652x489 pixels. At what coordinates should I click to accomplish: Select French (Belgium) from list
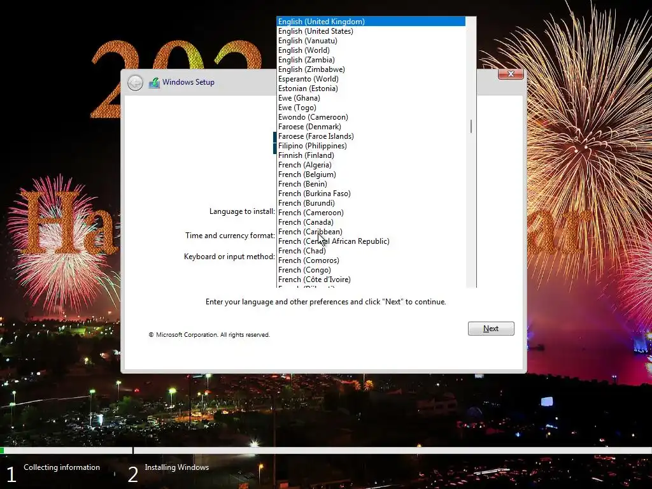(371, 174)
